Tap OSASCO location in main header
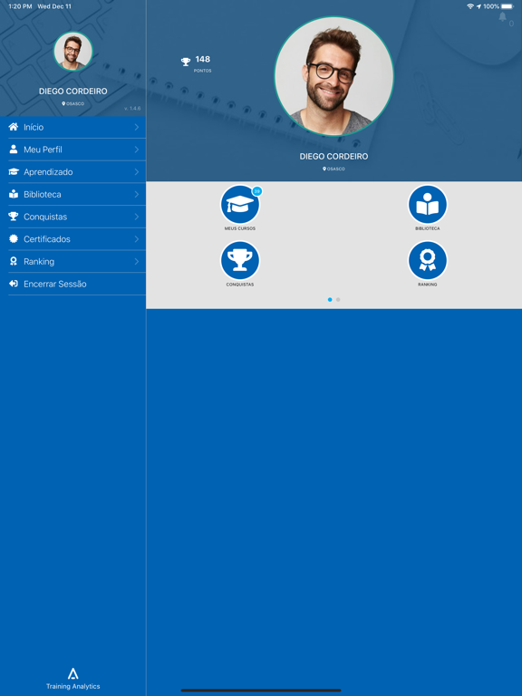This screenshot has height=696, width=522. pos(336,169)
